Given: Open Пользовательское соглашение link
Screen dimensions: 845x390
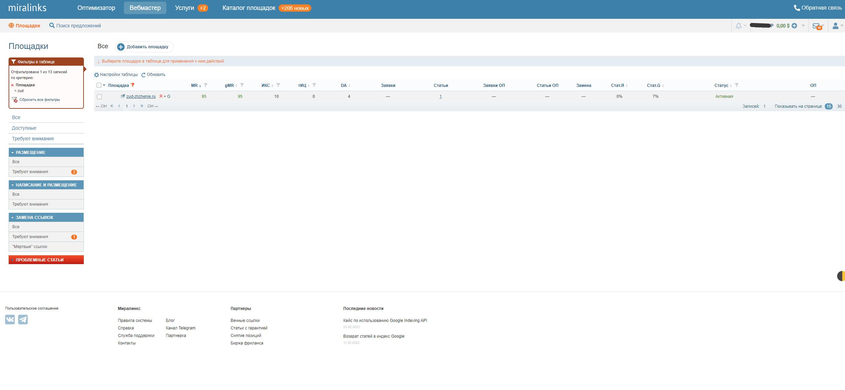Looking at the screenshot, I should click(32, 308).
